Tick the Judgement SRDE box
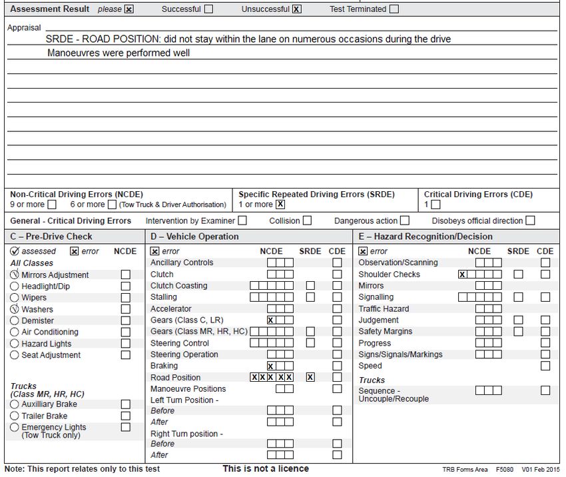Screen dimensions: 566x477 pyautogui.click(x=518, y=320)
